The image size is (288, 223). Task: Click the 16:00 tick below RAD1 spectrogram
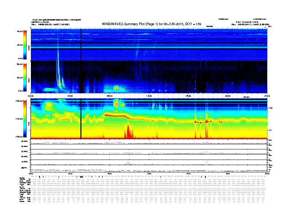(x=188, y=96)
